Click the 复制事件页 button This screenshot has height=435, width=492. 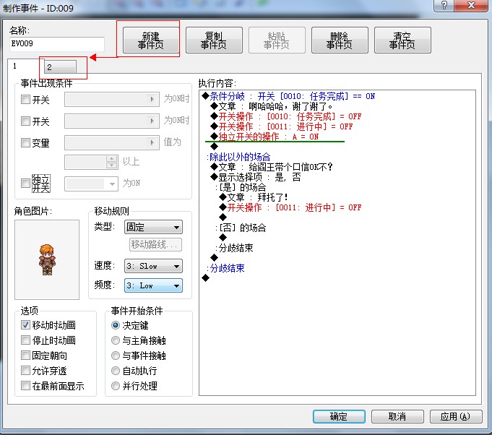tap(214, 40)
